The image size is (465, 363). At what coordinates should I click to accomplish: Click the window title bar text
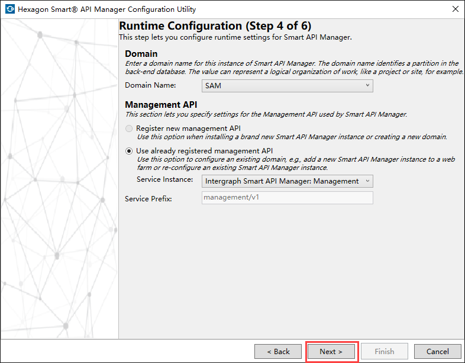point(107,9)
